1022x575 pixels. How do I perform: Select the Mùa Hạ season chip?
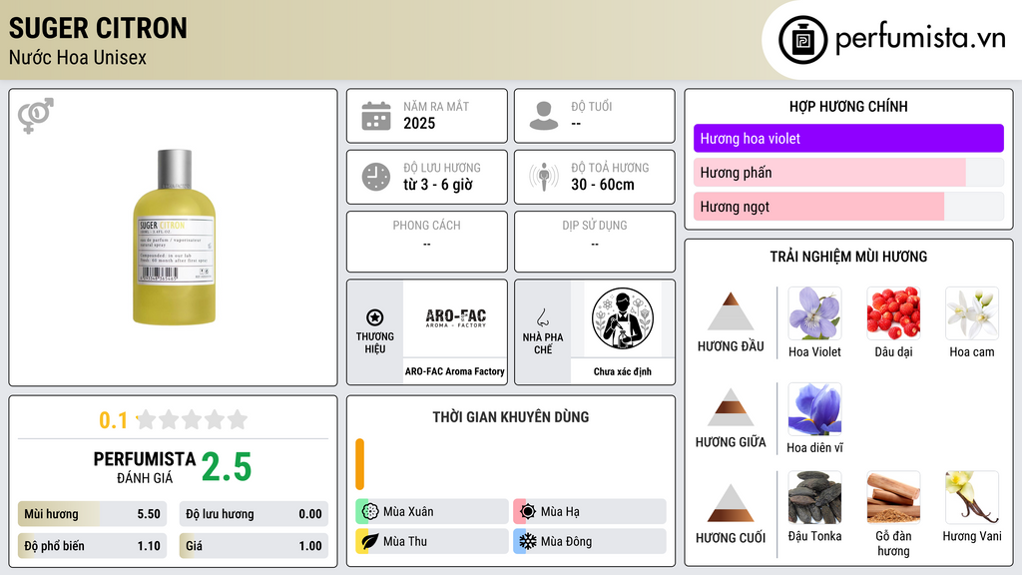tap(590, 512)
